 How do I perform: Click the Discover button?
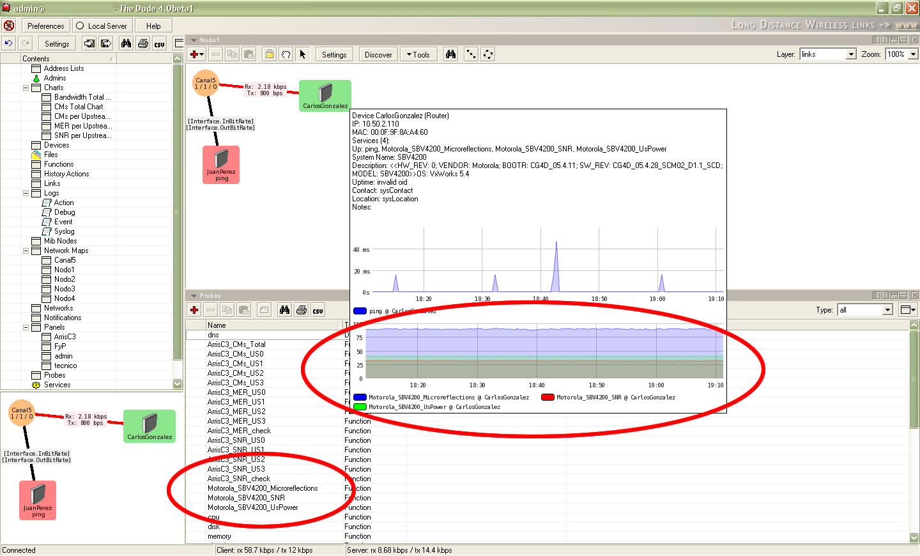click(378, 54)
